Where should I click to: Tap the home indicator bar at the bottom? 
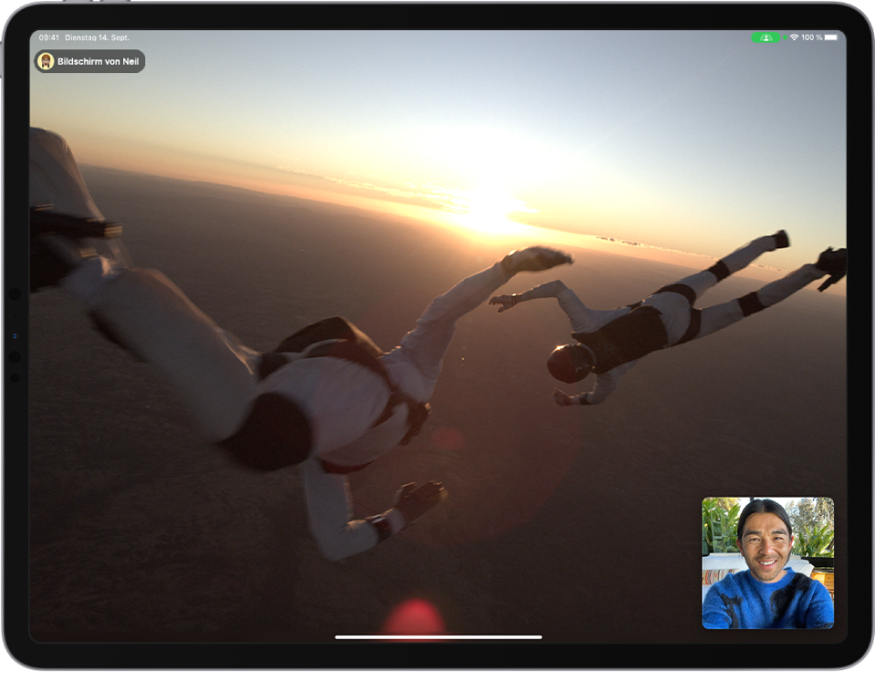tap(438, 636)
